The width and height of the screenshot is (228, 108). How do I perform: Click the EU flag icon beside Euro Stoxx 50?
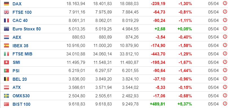6,29
